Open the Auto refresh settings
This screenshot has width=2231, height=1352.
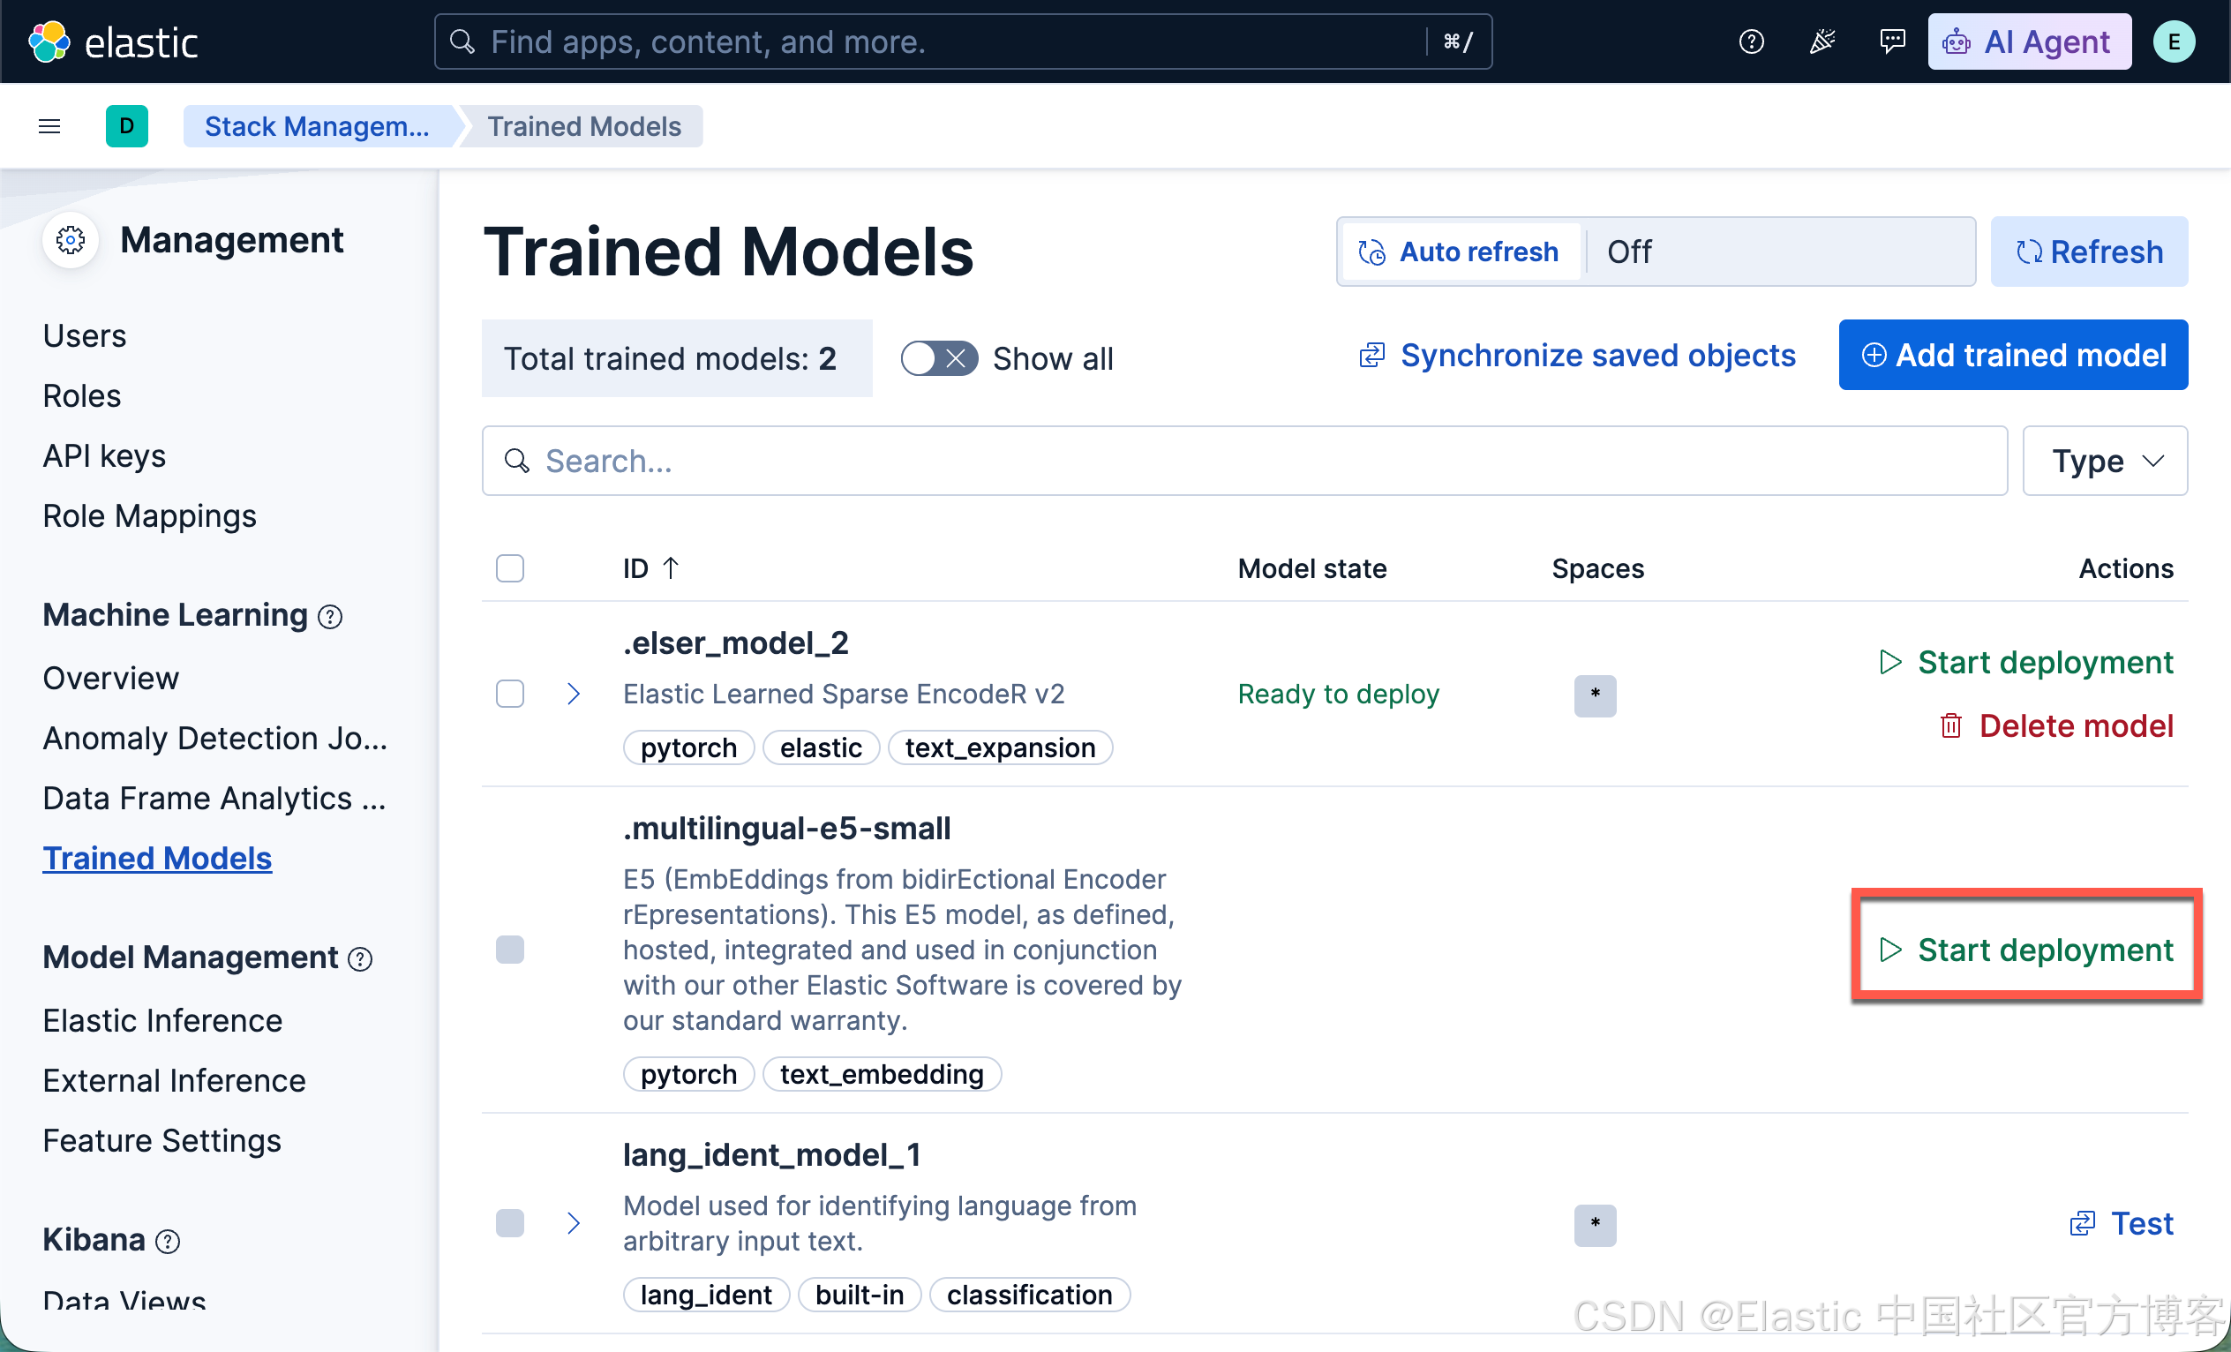(1460, 252)
